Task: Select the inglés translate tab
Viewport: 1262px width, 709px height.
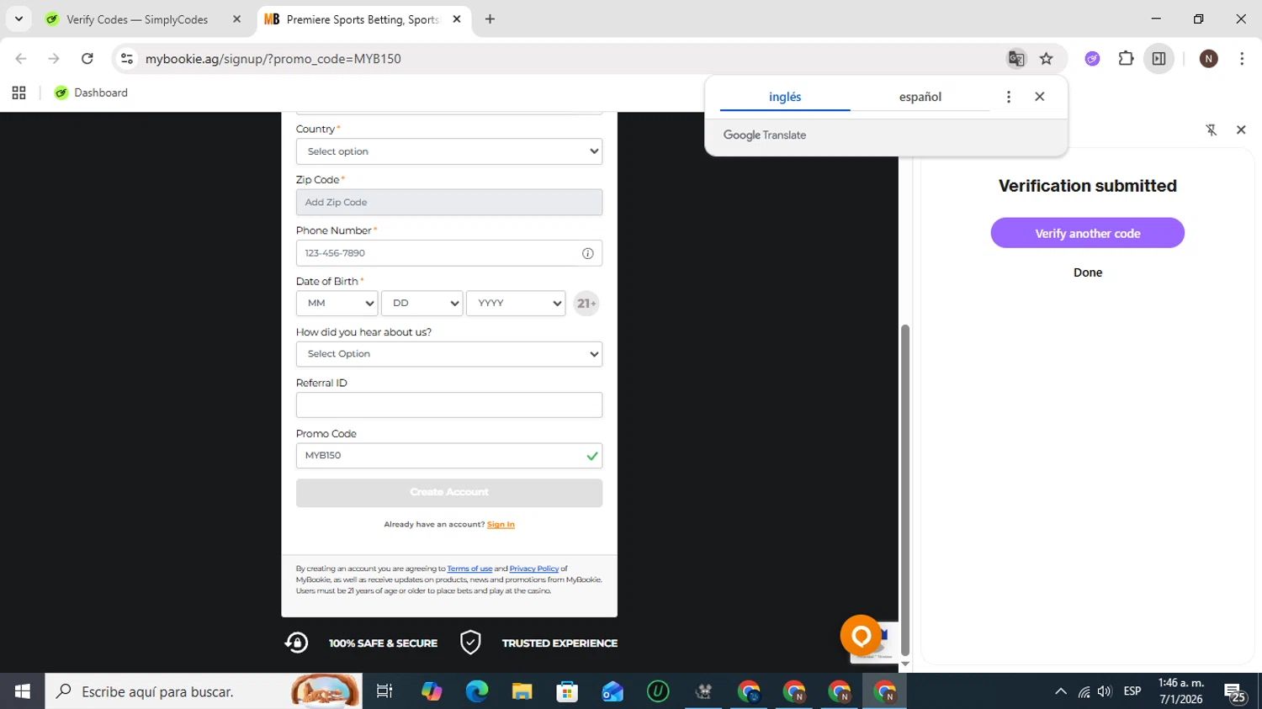Action: (785, 97)
